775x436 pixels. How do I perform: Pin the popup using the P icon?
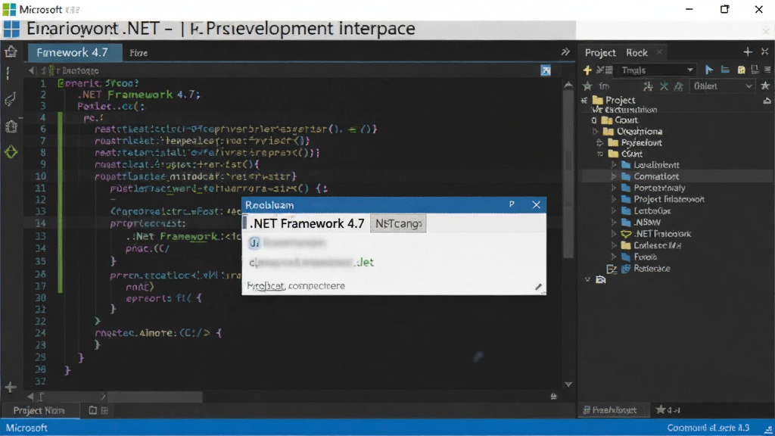[x=512, y=204]
